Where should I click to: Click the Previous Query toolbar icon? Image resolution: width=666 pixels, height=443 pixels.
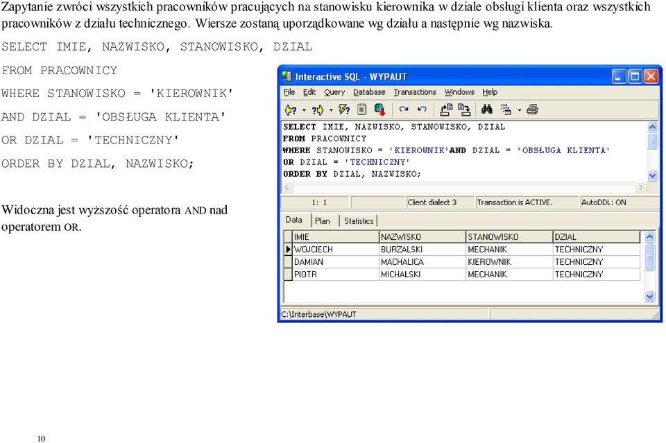coord(291,110)
